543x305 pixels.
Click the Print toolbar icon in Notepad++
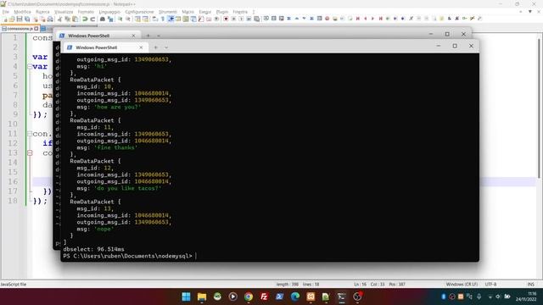(x=50, y=19)
